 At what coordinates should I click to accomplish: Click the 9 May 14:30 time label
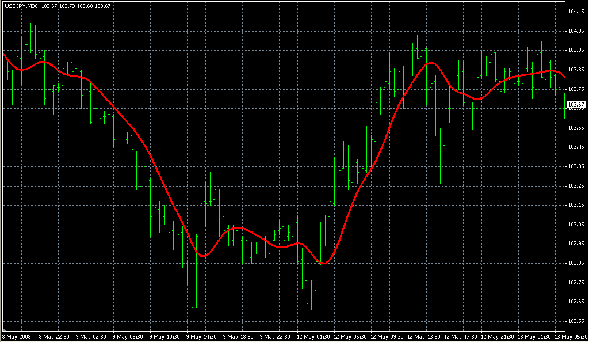pos(202,336)
